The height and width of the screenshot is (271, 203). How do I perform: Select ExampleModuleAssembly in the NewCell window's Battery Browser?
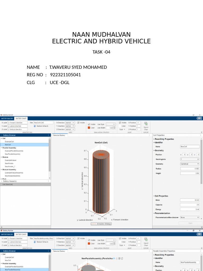point(14,173)
